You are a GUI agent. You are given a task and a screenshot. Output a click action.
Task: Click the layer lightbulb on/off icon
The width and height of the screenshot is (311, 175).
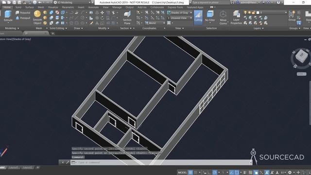[x=245, y=13]
